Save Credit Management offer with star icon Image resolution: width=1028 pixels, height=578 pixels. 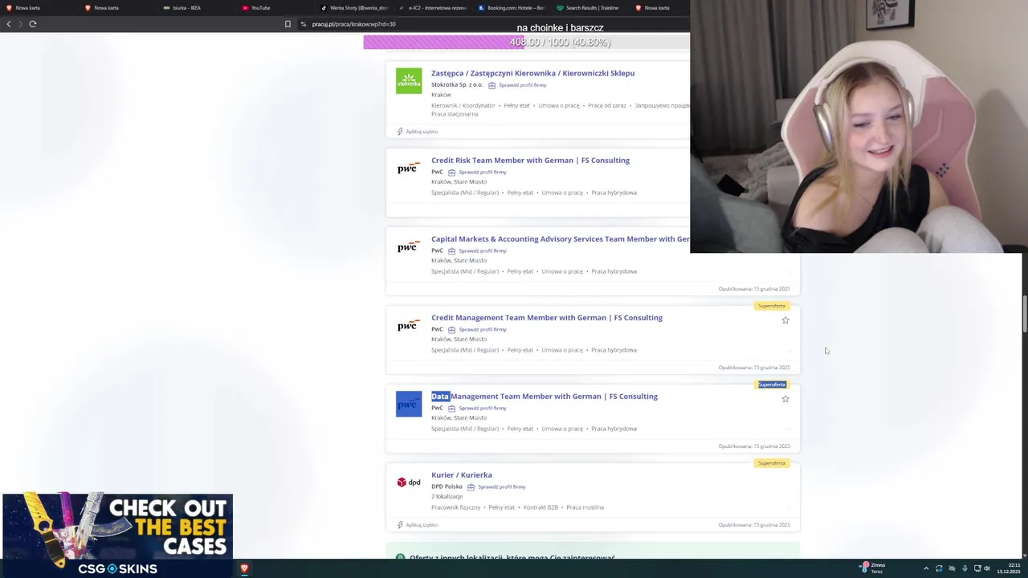(785, 320)
